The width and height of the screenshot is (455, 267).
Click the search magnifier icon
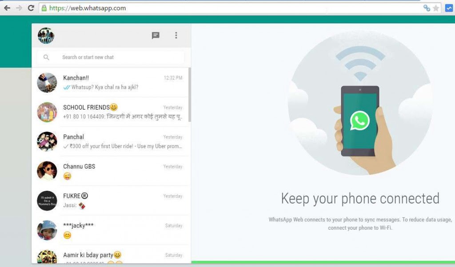(x=46, y=57)
